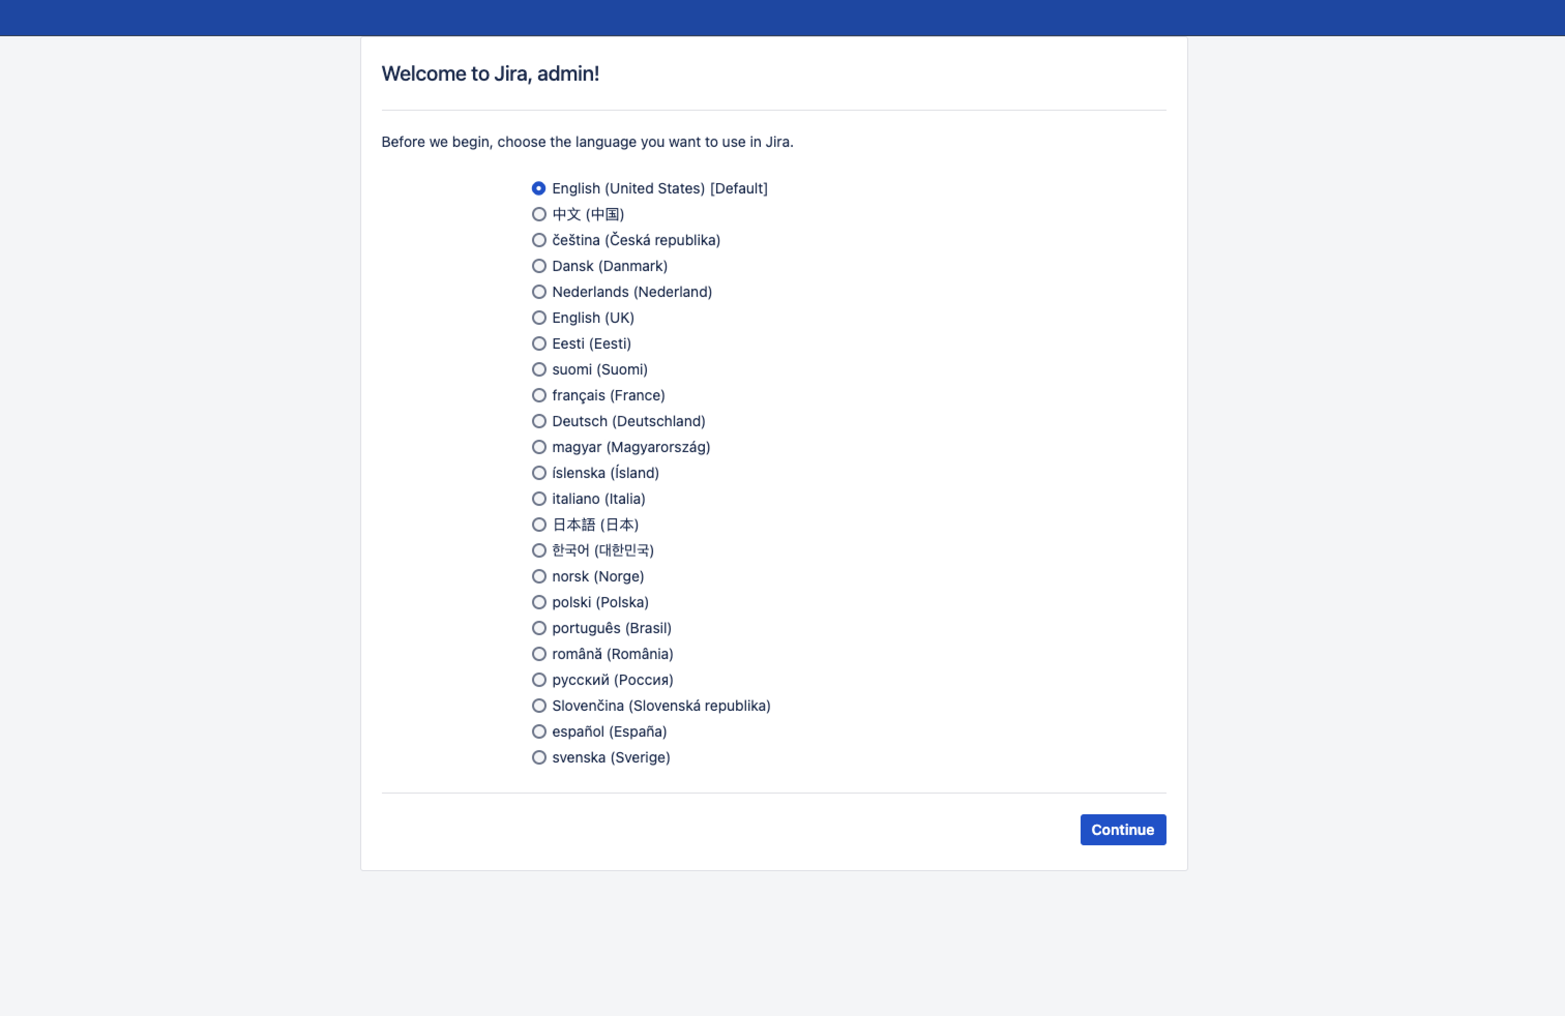Select français (France) radio button
Viewport: 1565px width, 1016px height.
539,396
